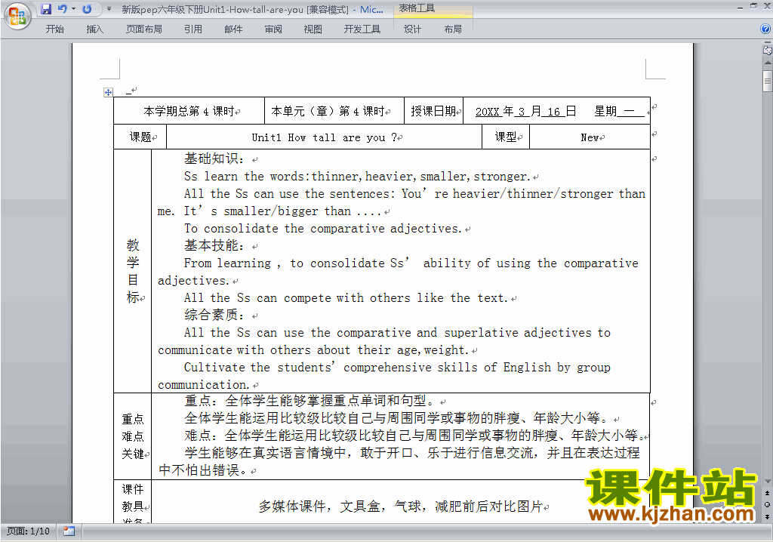Image resolution: width=773 pixels, height=542 pixels.
Task: Save the document with the floppy icon
Action: [x=46, y=9]
